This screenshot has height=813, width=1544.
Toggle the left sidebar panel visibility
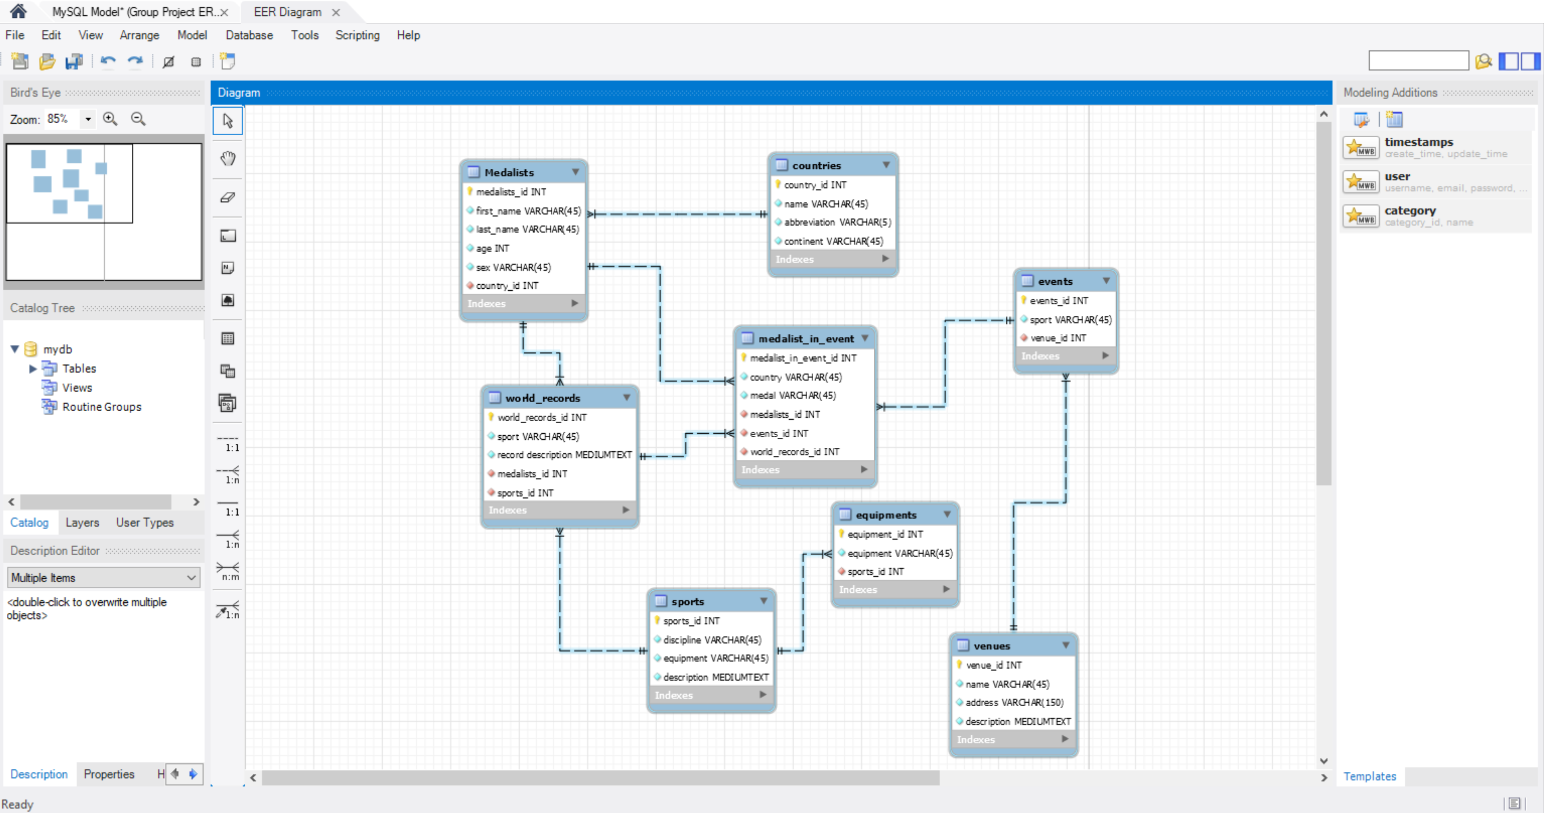(x=1508, y=61)
